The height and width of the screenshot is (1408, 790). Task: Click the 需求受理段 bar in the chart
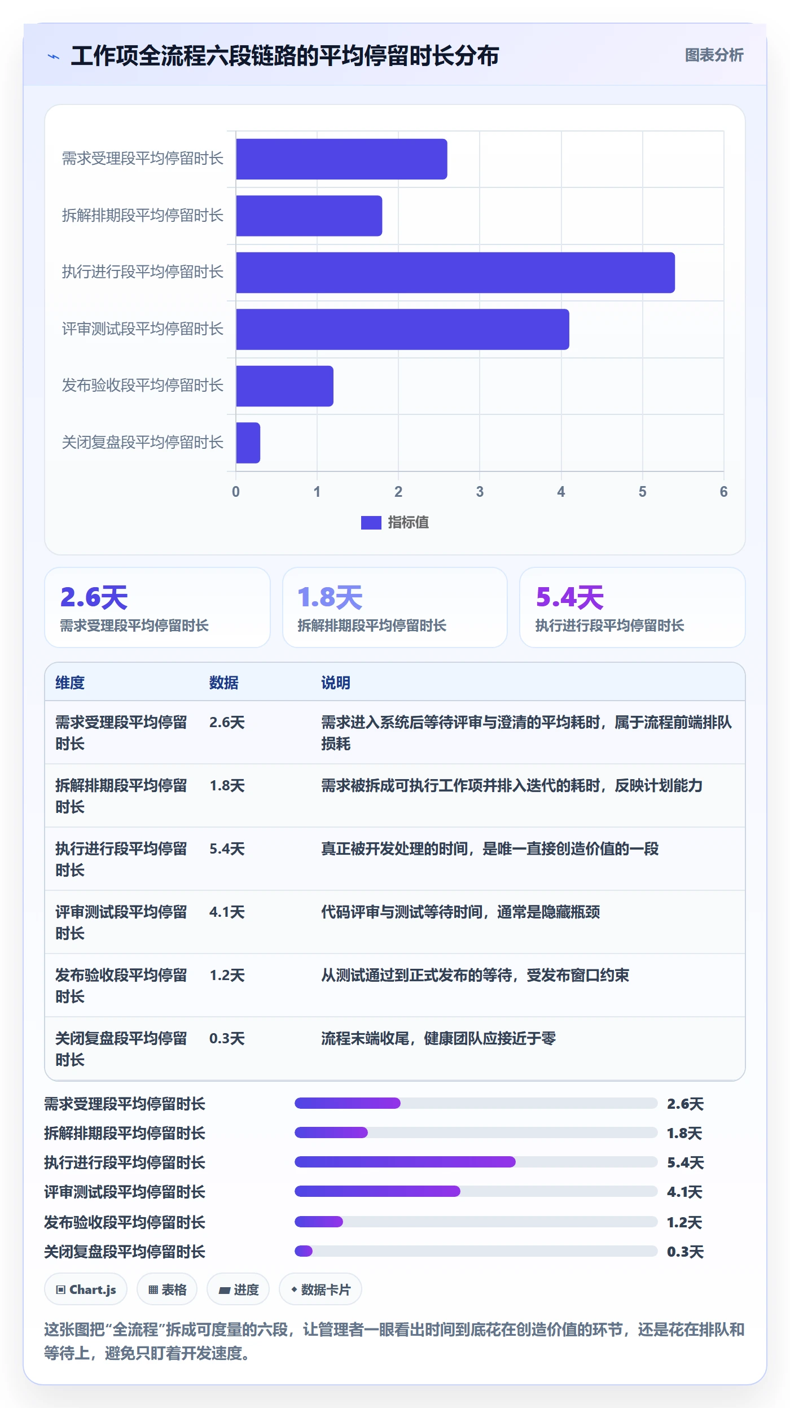coord(341,159)
